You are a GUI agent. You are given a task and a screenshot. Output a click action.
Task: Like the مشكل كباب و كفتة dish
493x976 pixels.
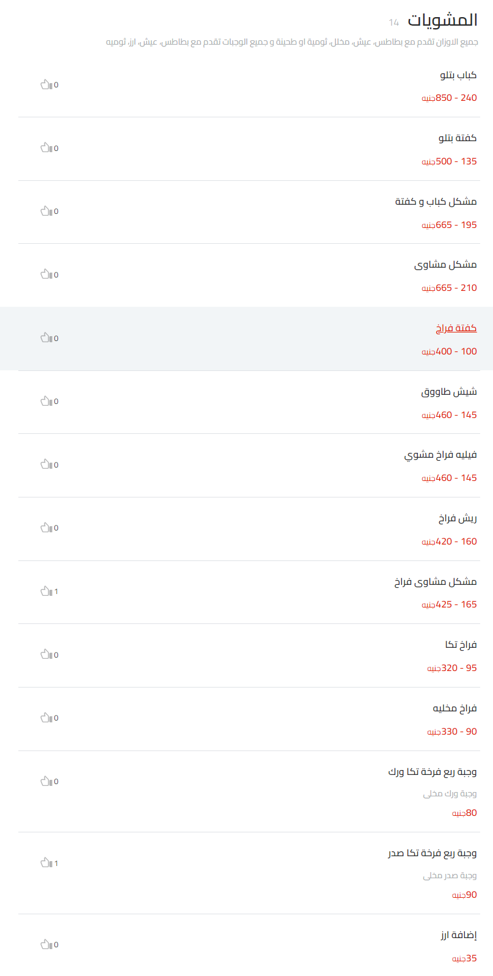tap(47, 211)
